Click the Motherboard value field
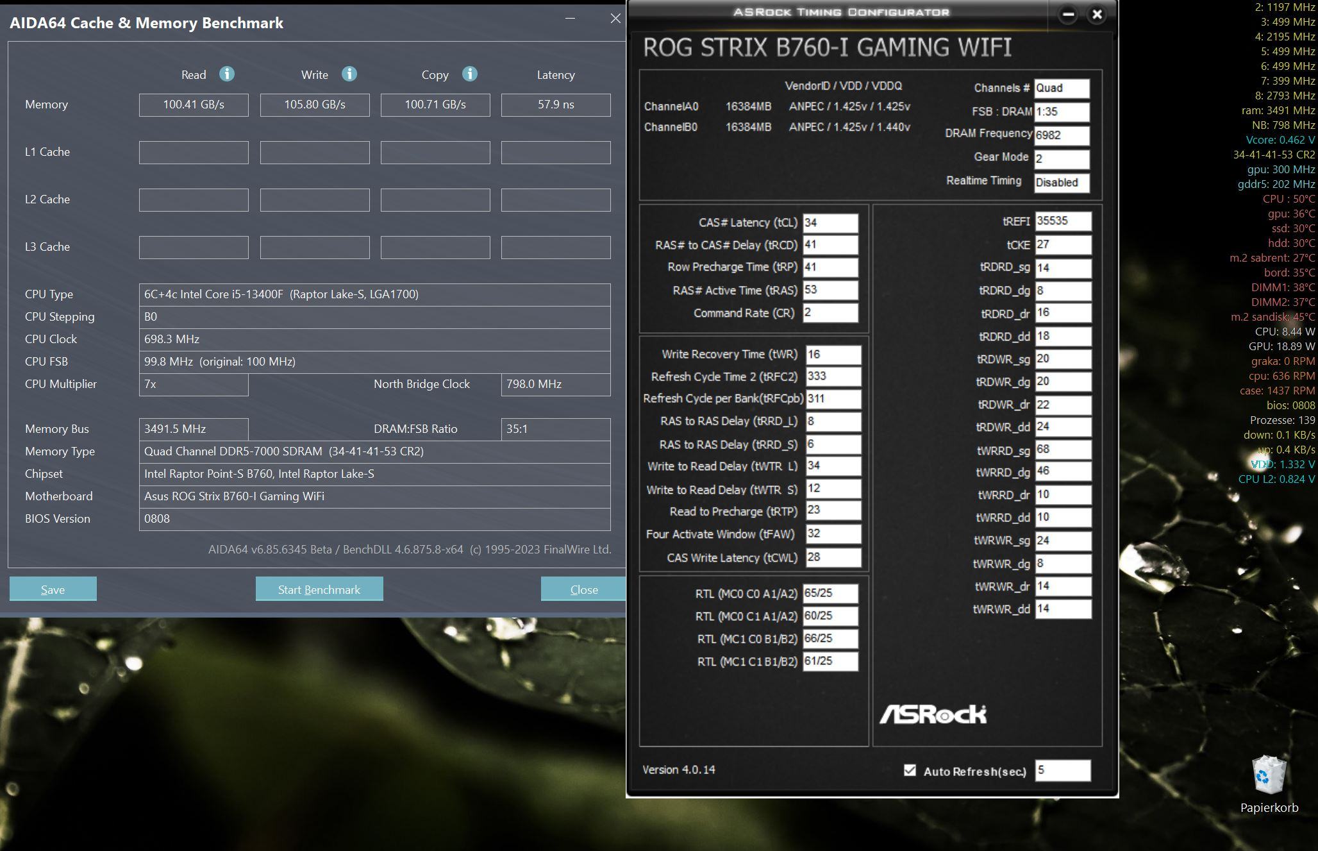 click(x=375, y=496)
